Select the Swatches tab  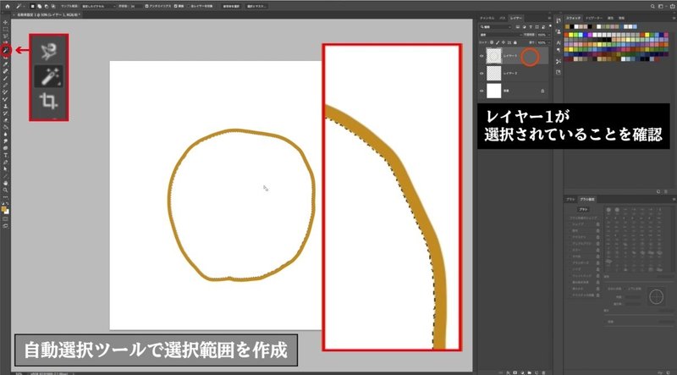point(574,18)
